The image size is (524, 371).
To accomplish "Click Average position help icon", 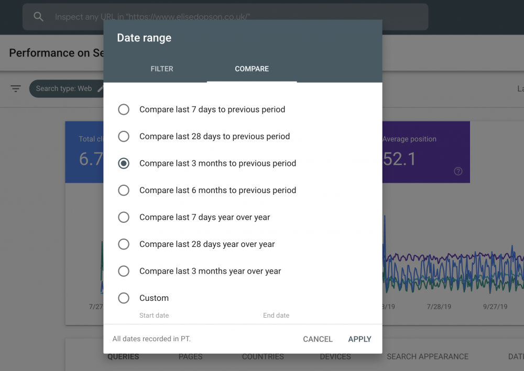I will point(458,171).
